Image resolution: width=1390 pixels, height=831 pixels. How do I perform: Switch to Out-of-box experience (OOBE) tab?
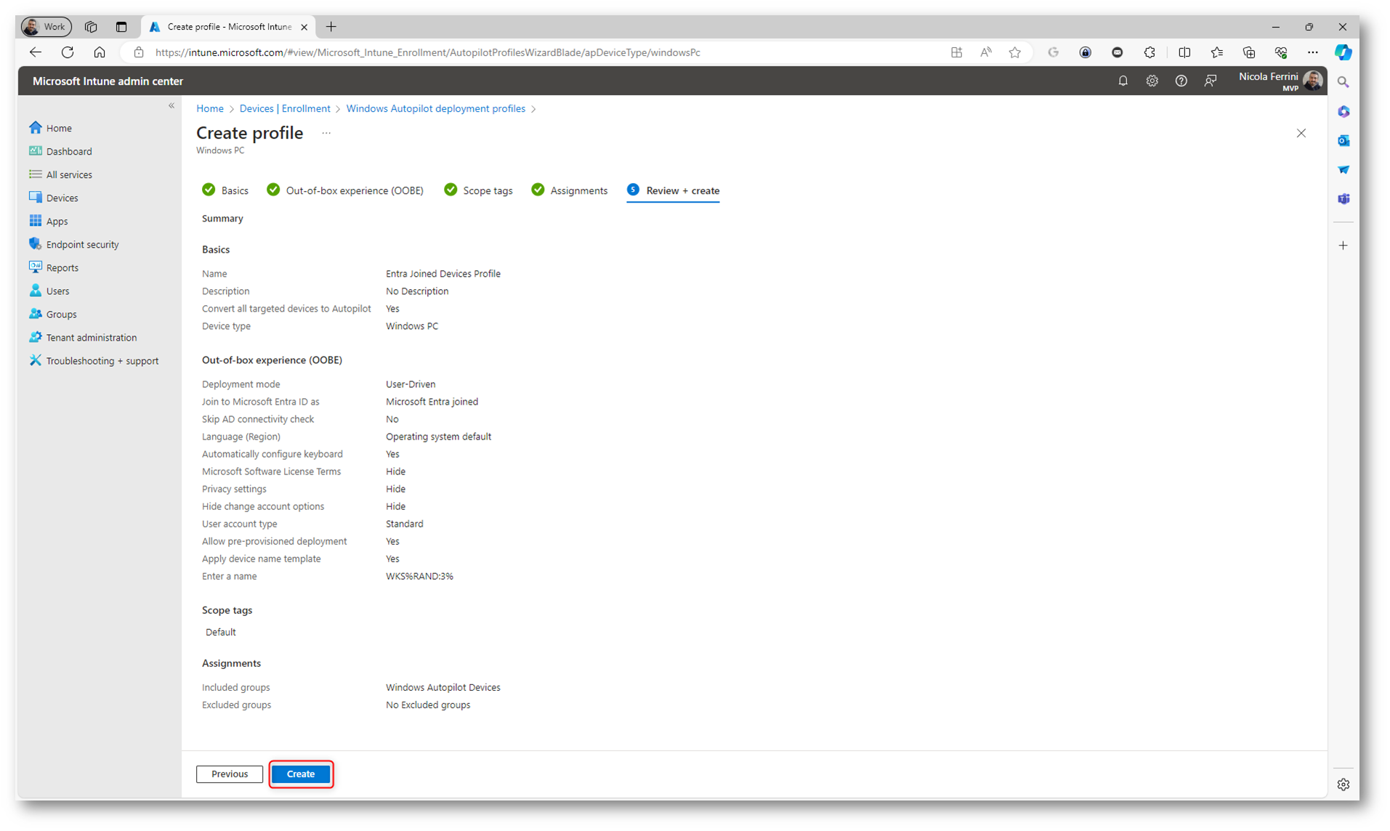click(354, 191)
